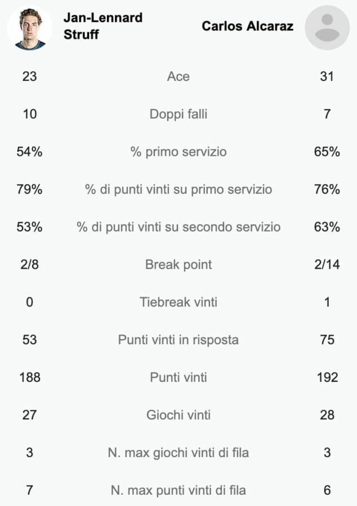
Task: Click Alcaraz's 31 aces value
Action: coord(327,76)
